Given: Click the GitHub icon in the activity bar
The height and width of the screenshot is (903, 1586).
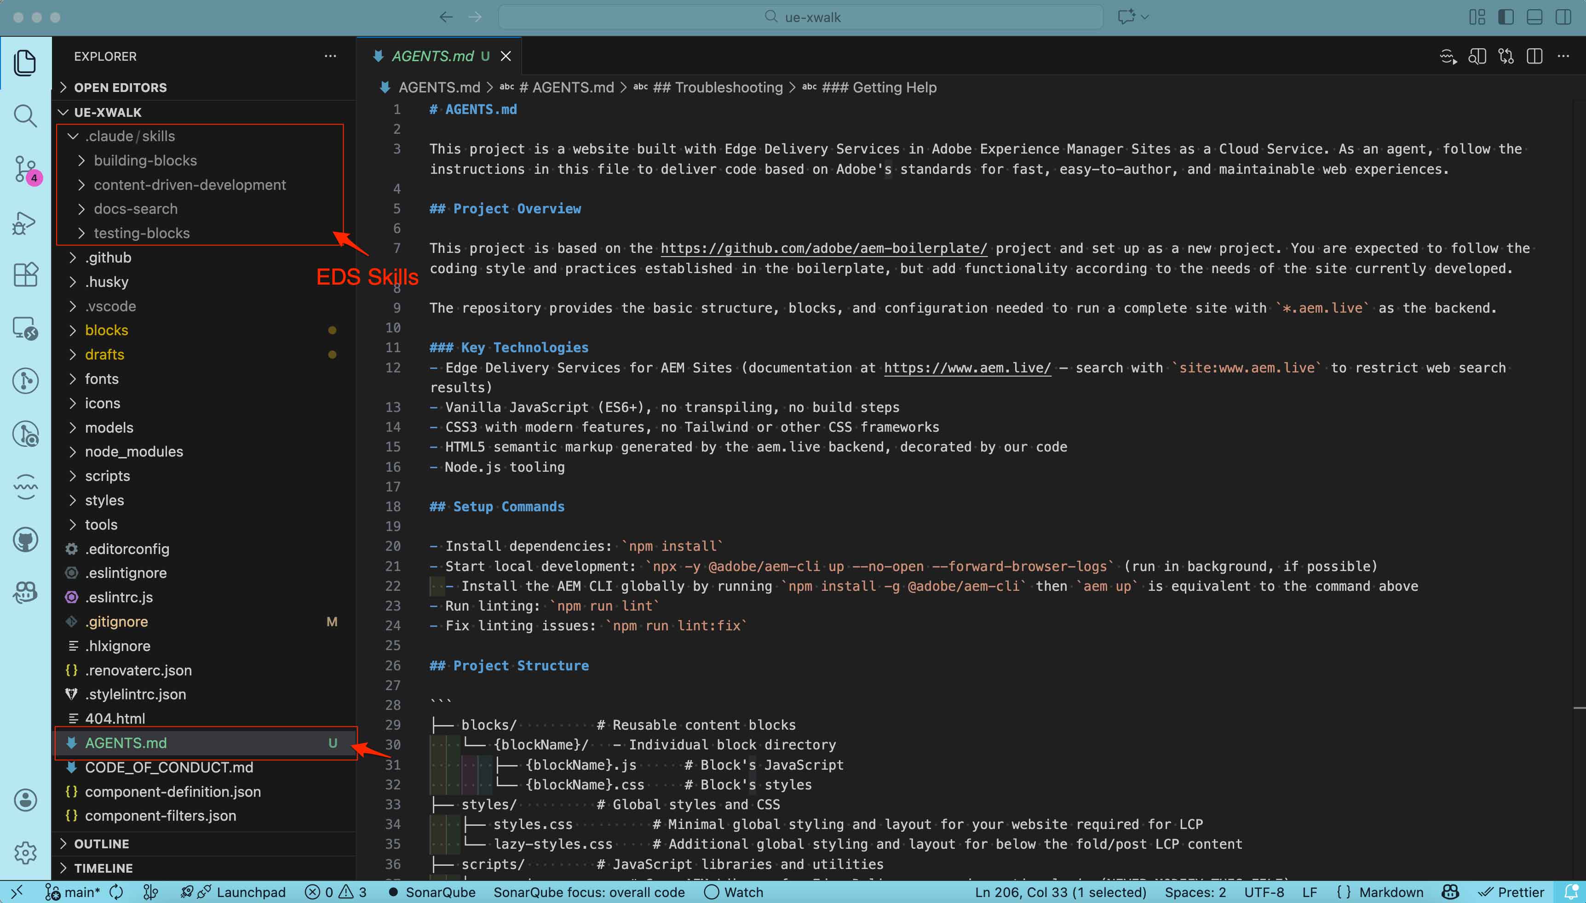Looking at the screenshot, I should pos(25,539).
